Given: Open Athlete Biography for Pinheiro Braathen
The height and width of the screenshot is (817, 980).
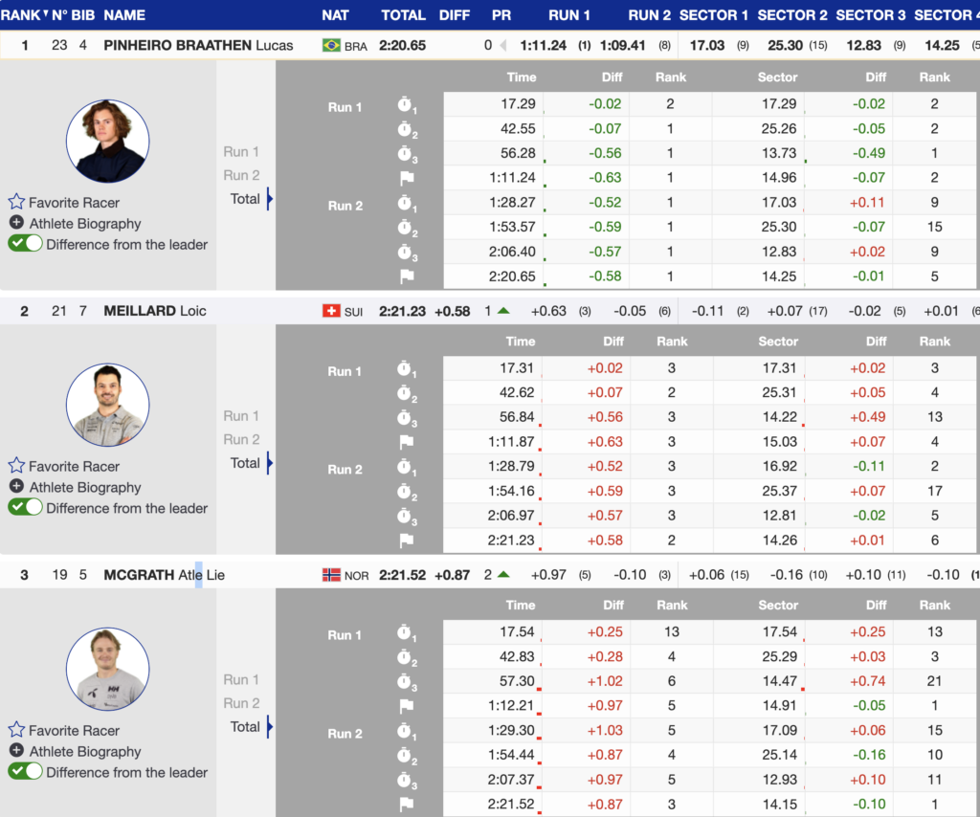Looking at the screenshot, I should click(x=84, y=223).
